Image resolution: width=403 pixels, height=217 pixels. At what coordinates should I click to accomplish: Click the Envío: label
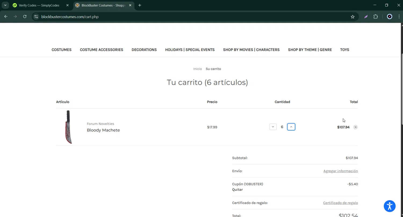(x=237, y=171)
